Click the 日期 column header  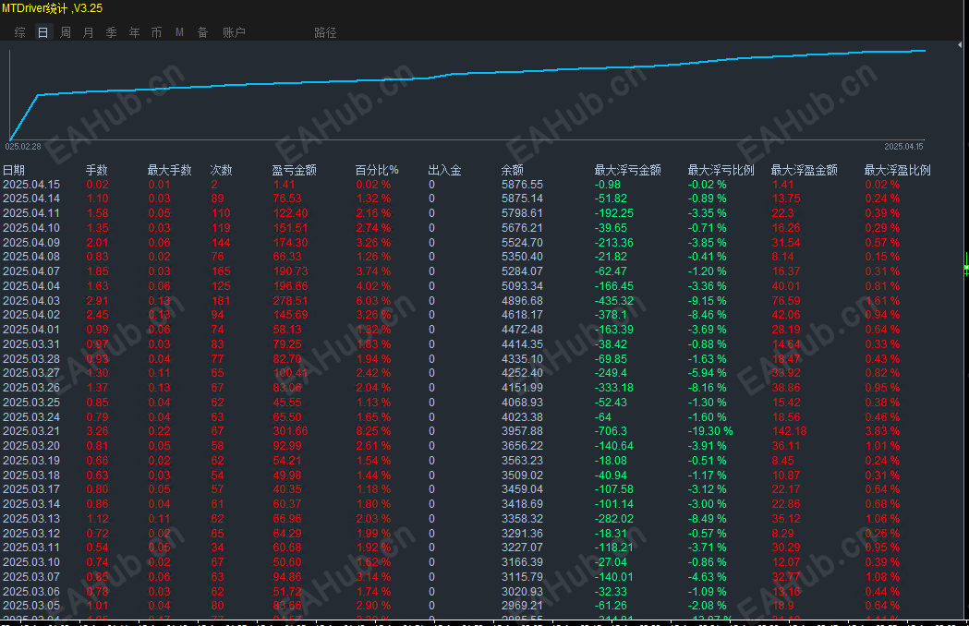tap(14, 170)
